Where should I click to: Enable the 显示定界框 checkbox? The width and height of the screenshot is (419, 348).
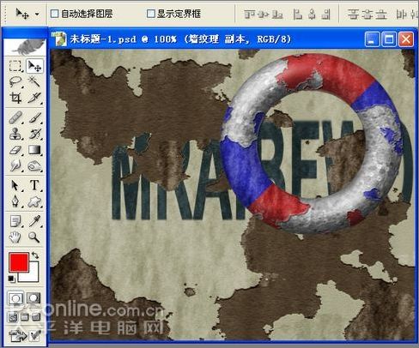pos(150,14)
